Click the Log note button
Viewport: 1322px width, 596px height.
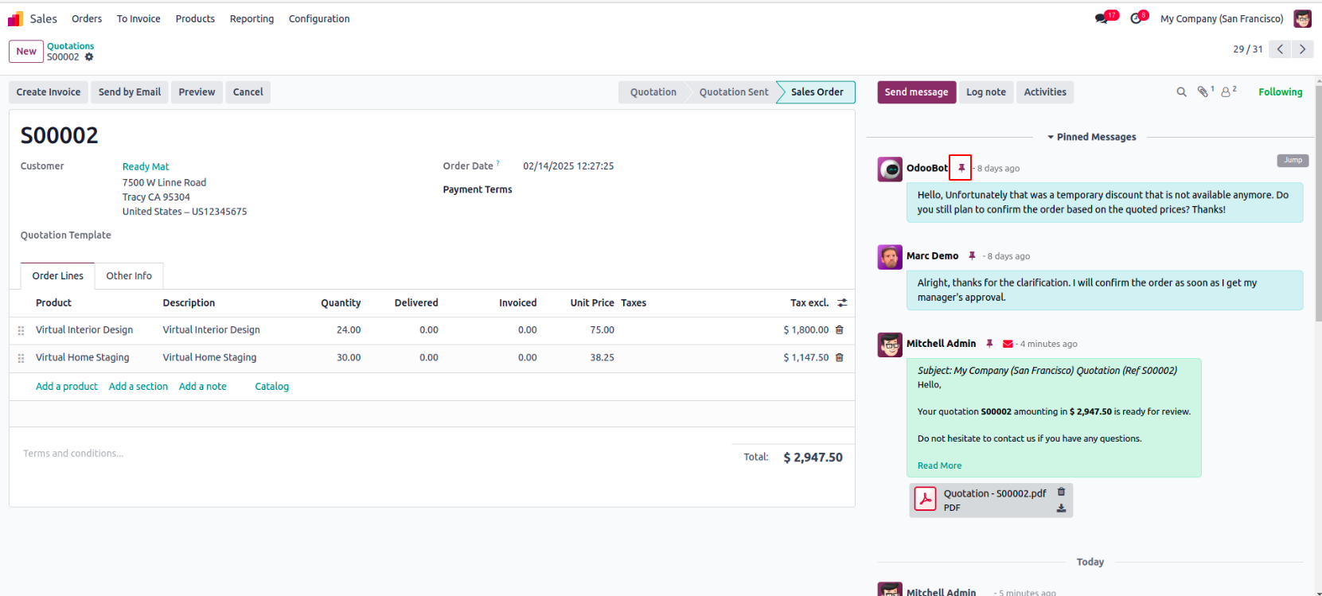[x=986, y=92]
